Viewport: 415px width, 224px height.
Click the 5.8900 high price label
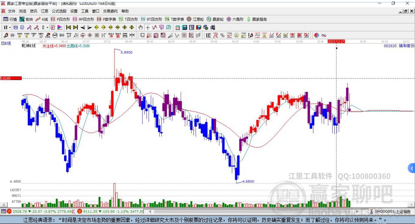tap(126, 52)
